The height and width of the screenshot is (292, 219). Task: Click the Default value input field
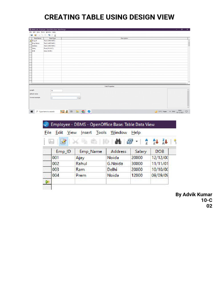click(x=66, y=94)
